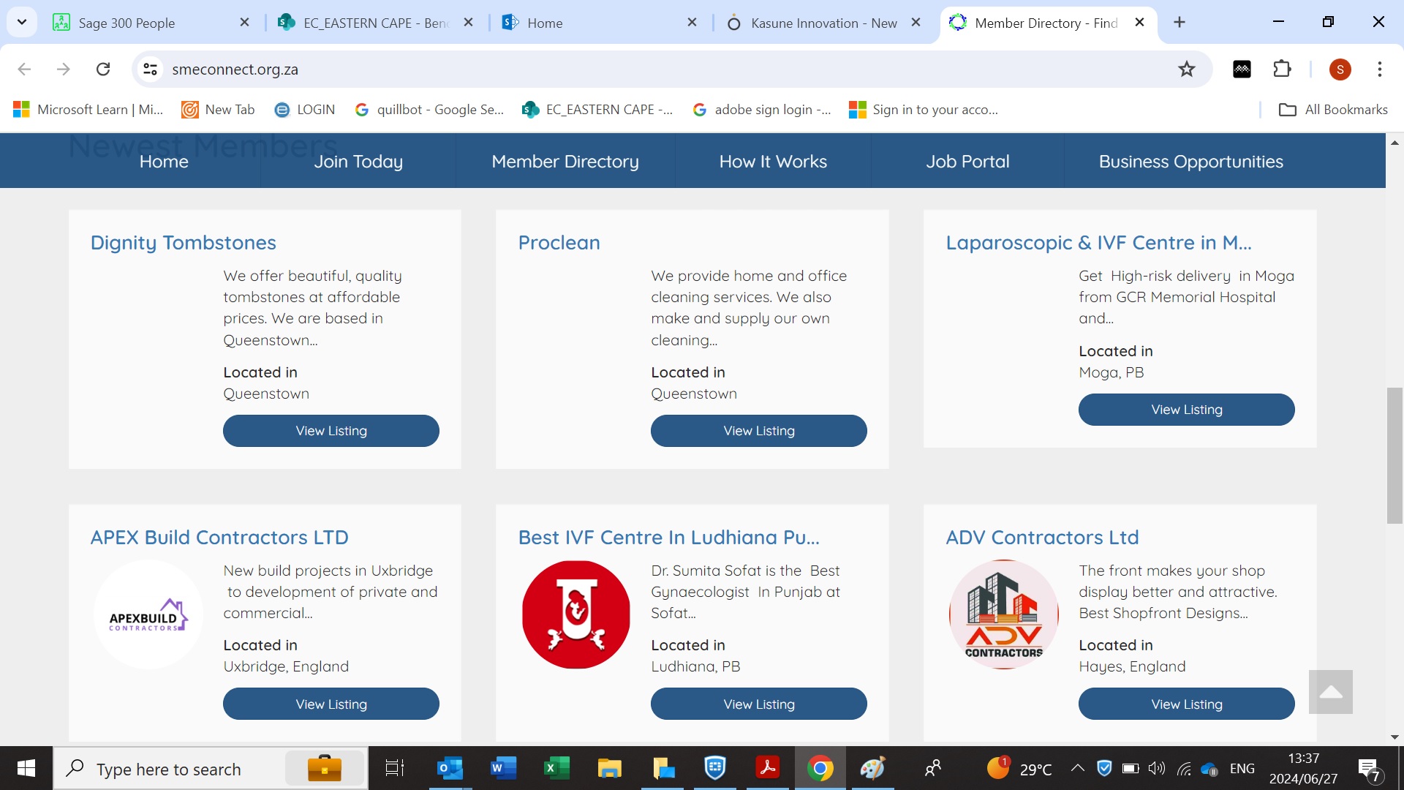
Task: Click the user profile avatar S
Action: [x=1340, y=69]
